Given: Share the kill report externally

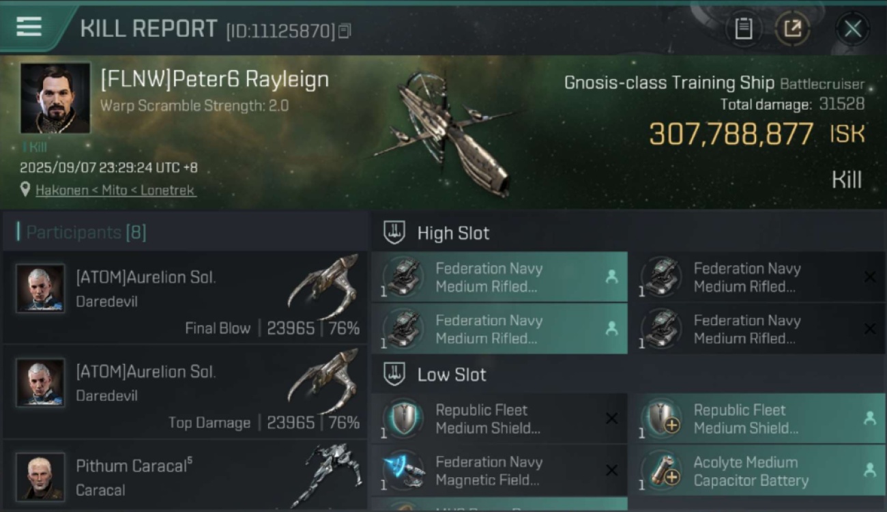Looking at the screenshot, I should [x=792, y=29].
